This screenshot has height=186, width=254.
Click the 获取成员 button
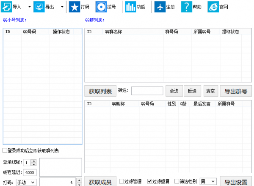[100, 181]
